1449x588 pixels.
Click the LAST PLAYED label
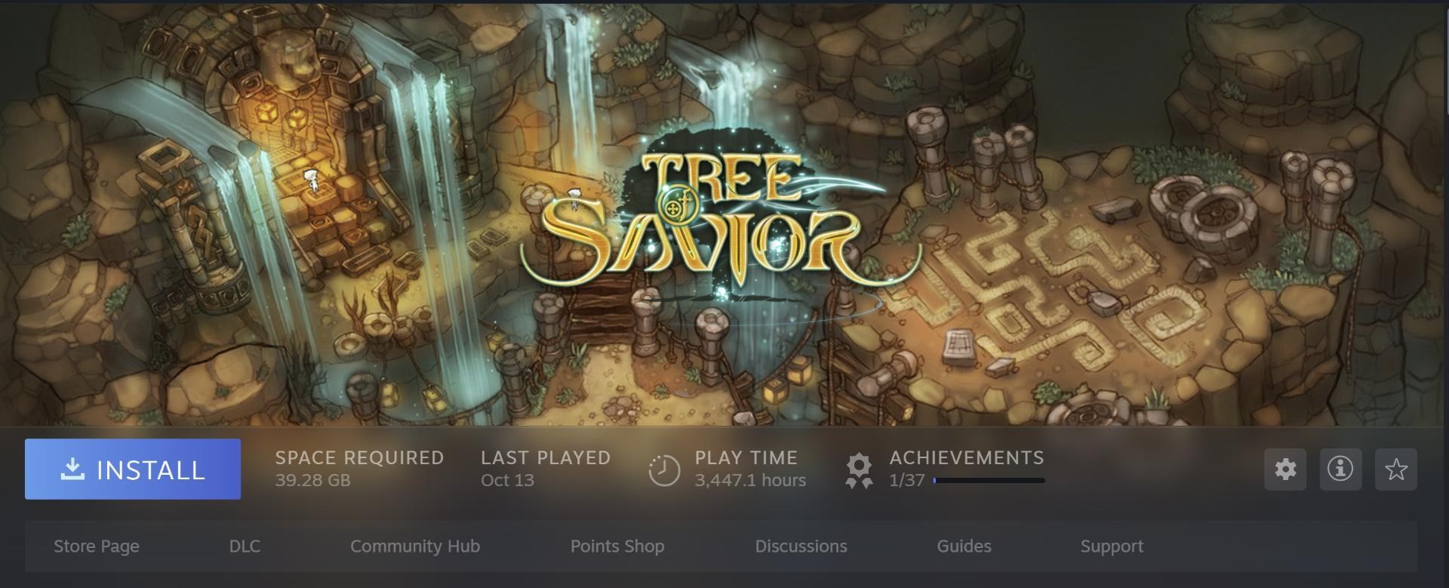546,457
